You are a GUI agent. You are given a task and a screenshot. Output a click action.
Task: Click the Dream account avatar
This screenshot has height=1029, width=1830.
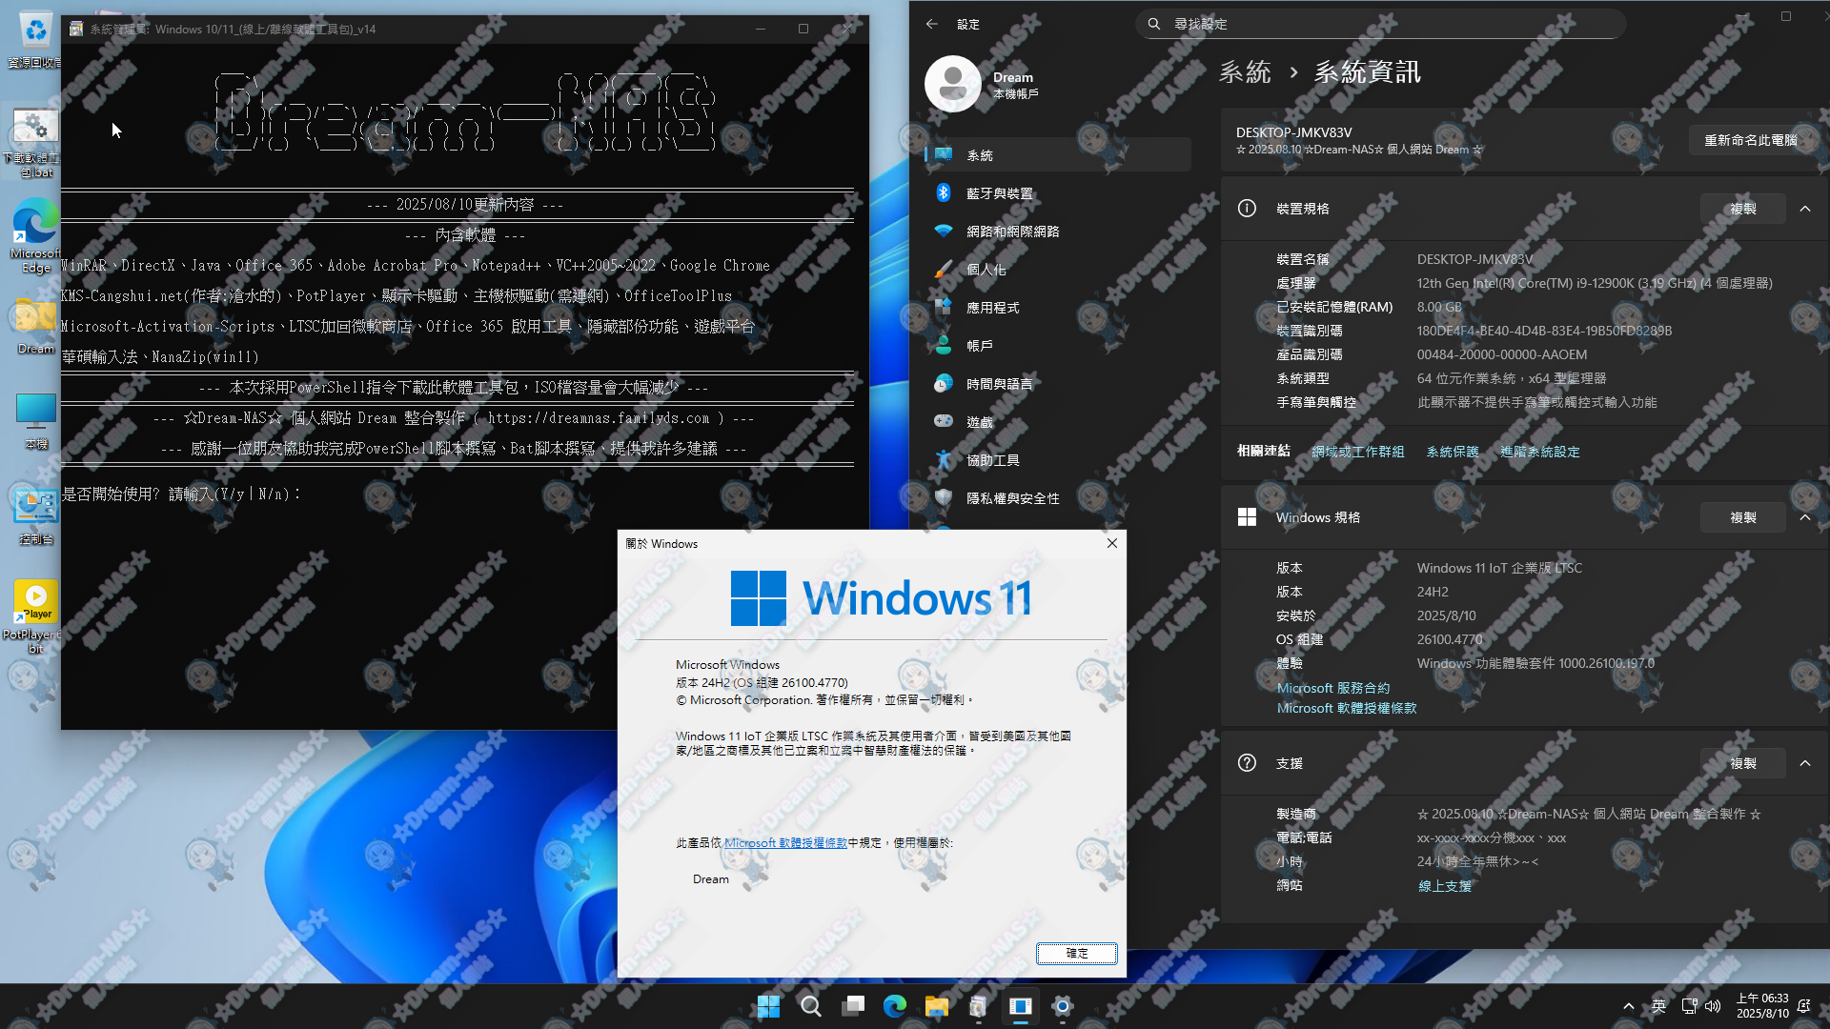tap(953, 84)
